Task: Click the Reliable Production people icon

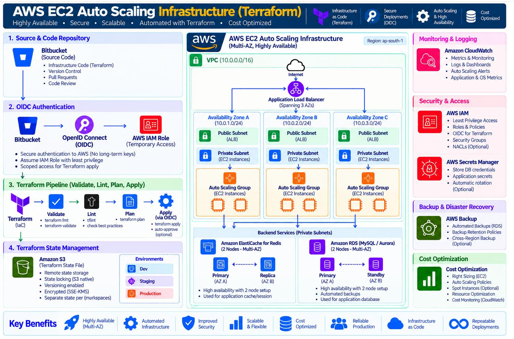Action: [339, 324]
